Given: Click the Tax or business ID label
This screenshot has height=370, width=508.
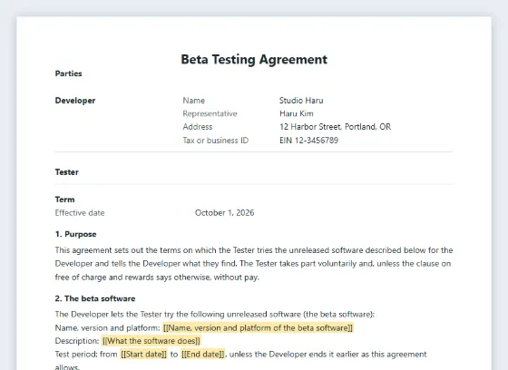Looking at the screenshot, I should coord(216,141).
